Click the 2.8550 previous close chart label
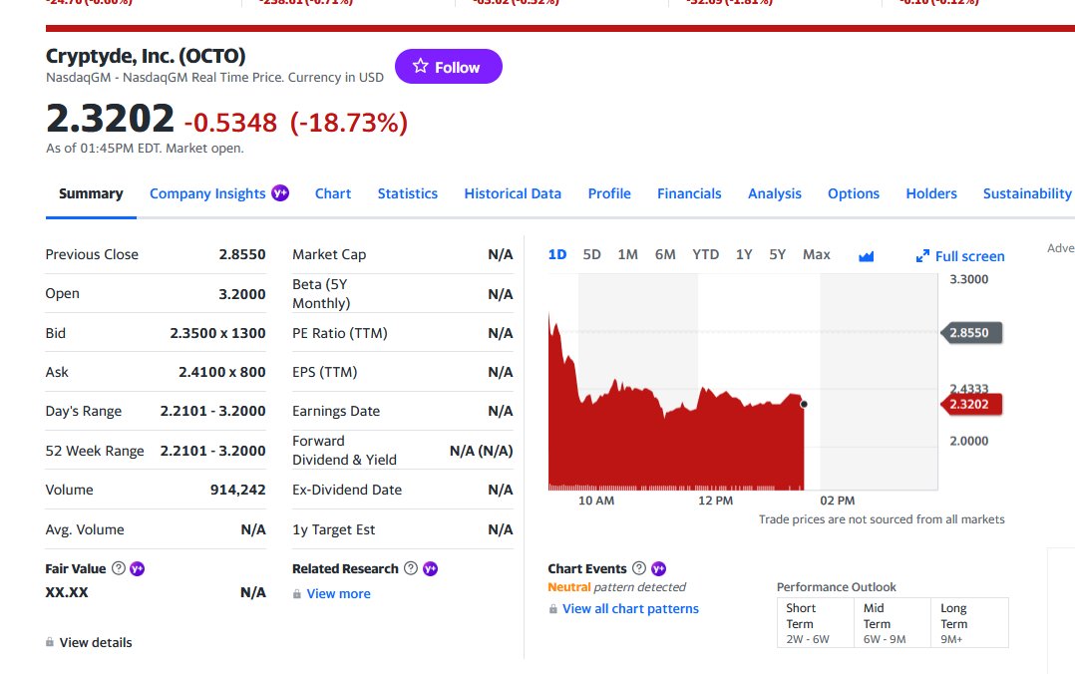 971,333
